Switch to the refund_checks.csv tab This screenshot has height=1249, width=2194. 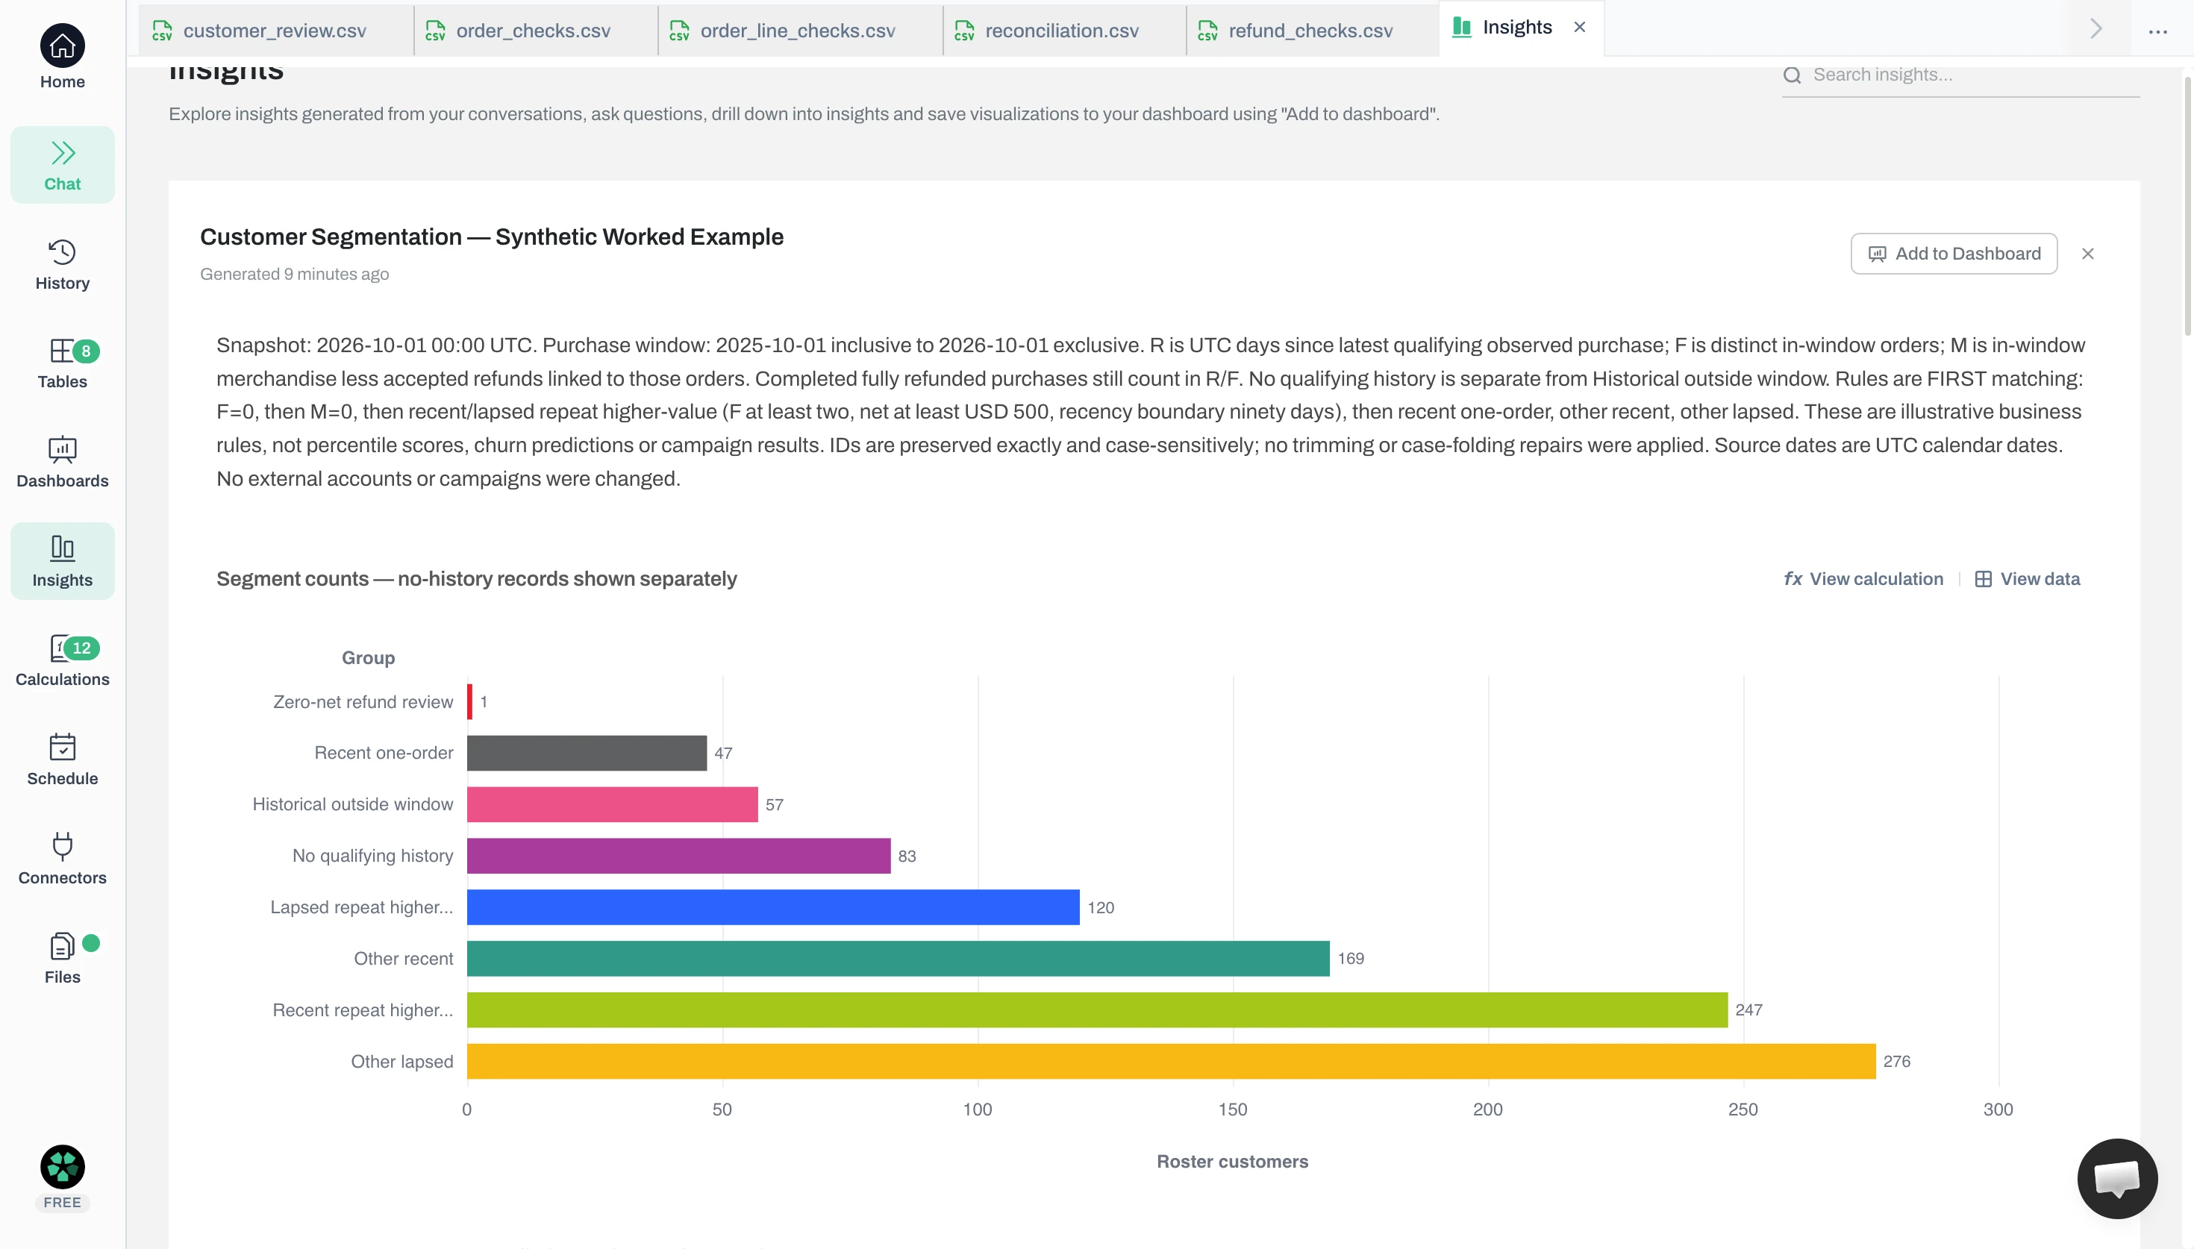[1310, 31]
